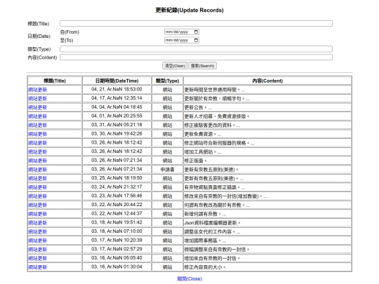Open 網站更新 link dated 03, 16 05:05:40

[37, 258]
